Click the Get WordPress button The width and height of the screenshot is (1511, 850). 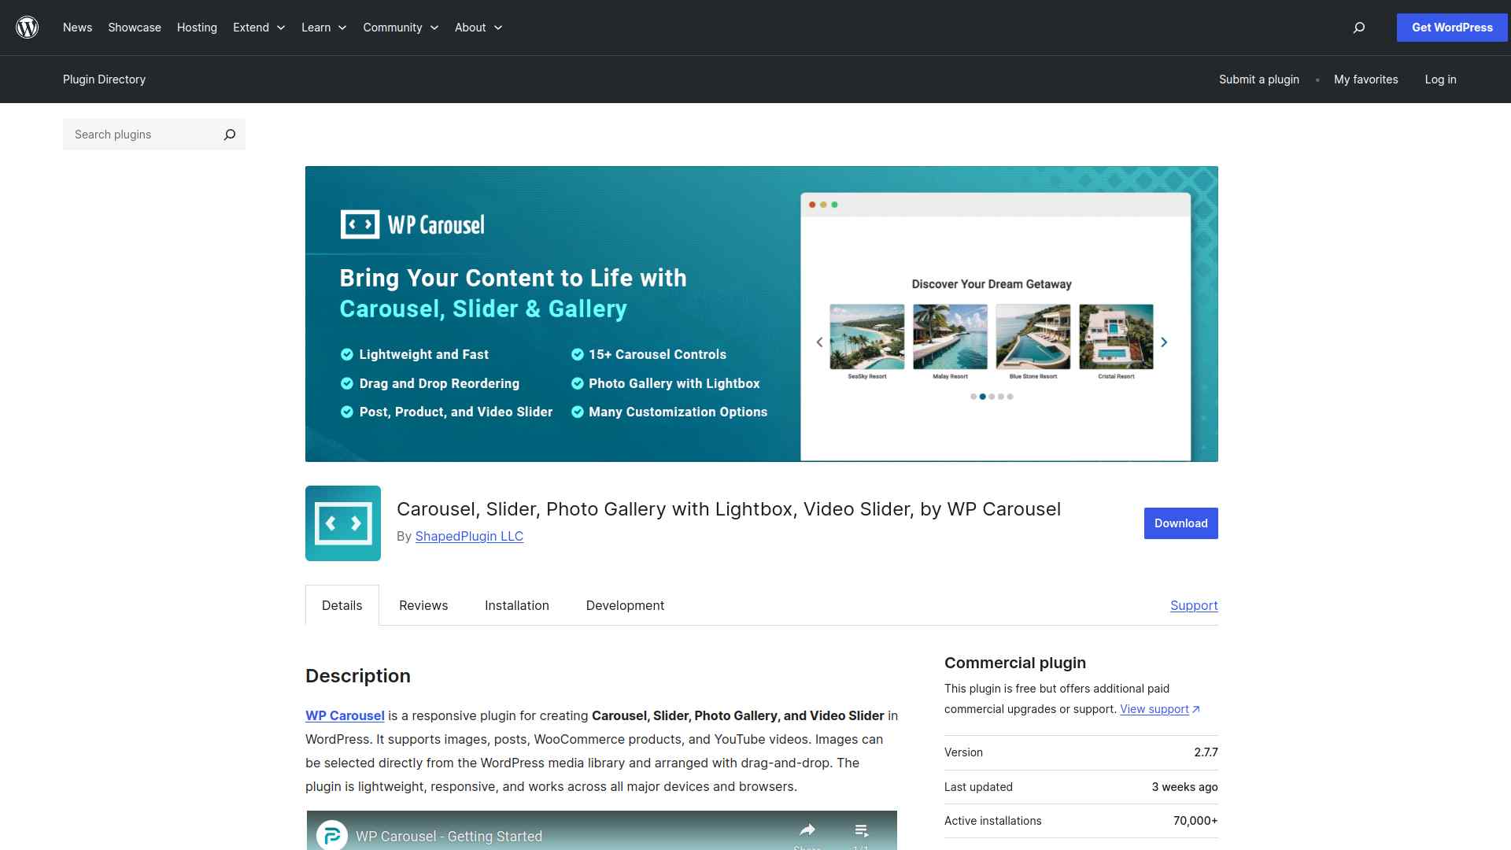pyautogui.click(x=1451, y=28)
